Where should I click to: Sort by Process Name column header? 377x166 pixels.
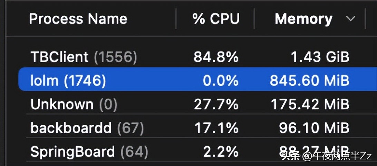click(x=78, y=19)
